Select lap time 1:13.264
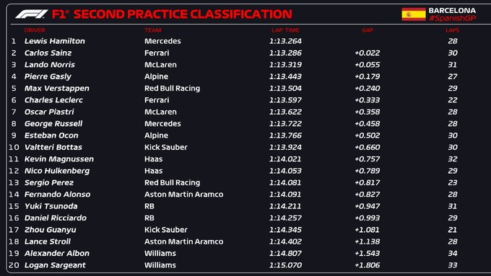Image resolution: width=491 pixels, height=276 pixels. click(285, 41)
